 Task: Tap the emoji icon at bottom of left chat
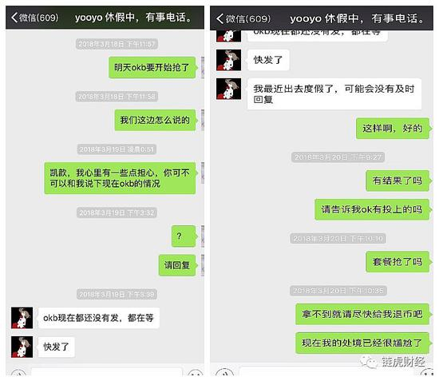195,373
